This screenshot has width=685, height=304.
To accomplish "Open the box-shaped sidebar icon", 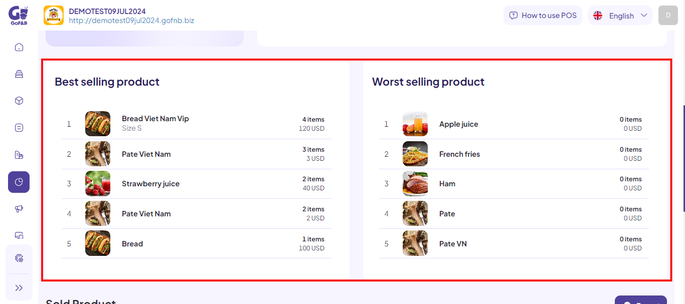I will click(19, 101).
